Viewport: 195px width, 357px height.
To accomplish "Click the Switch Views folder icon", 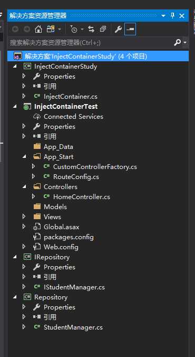I will pyautogui.click(x=51, y=29).
